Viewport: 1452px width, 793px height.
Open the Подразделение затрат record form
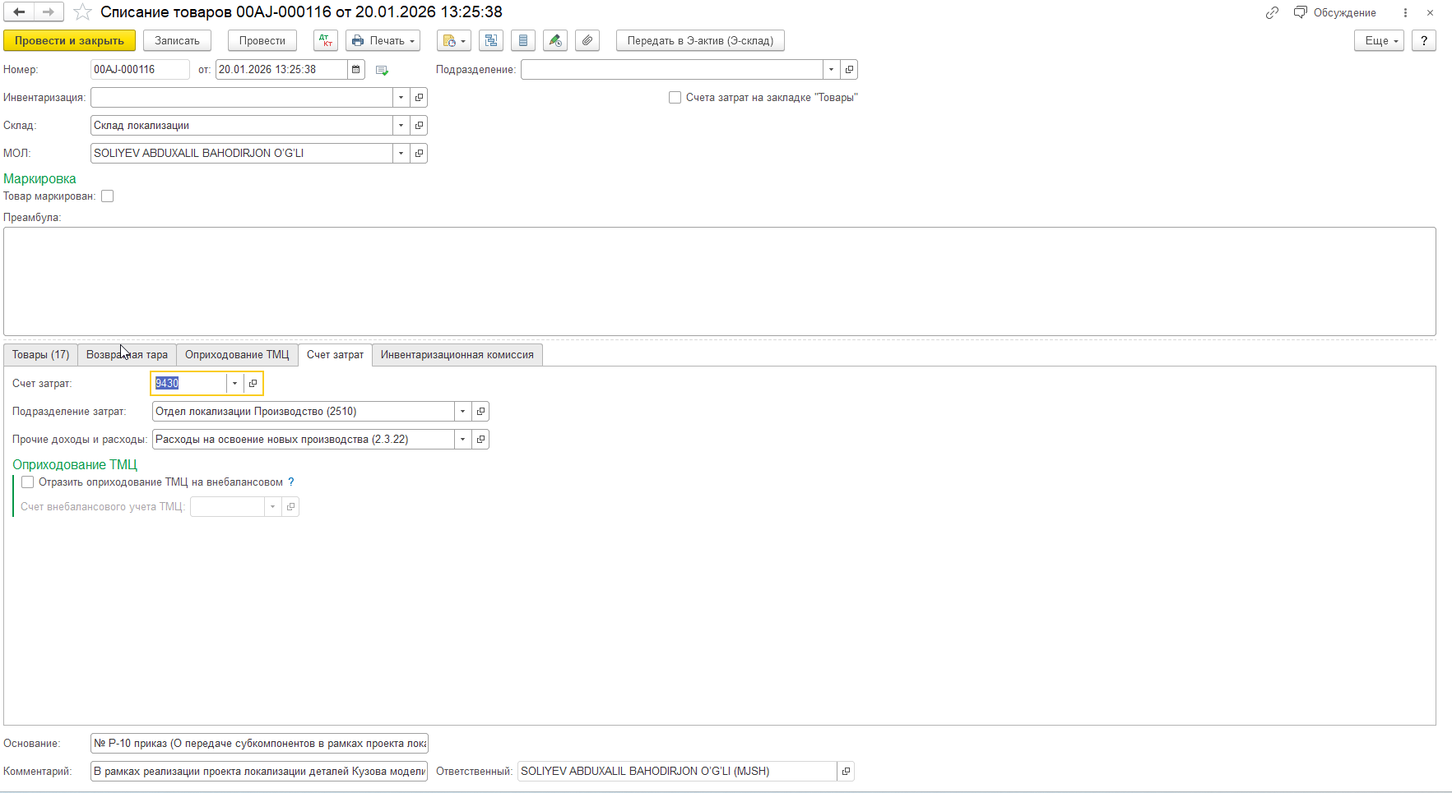pyautogui.click(x=480, y=412)
